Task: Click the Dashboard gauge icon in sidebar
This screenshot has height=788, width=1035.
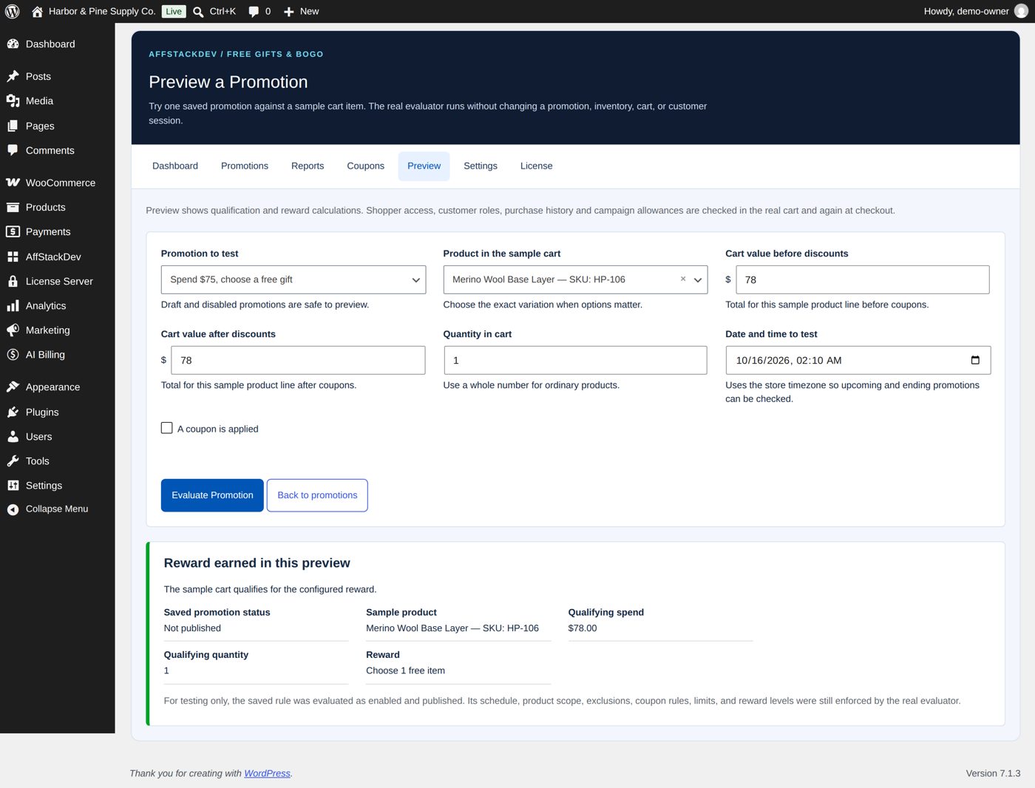Action: coord(13,44)
